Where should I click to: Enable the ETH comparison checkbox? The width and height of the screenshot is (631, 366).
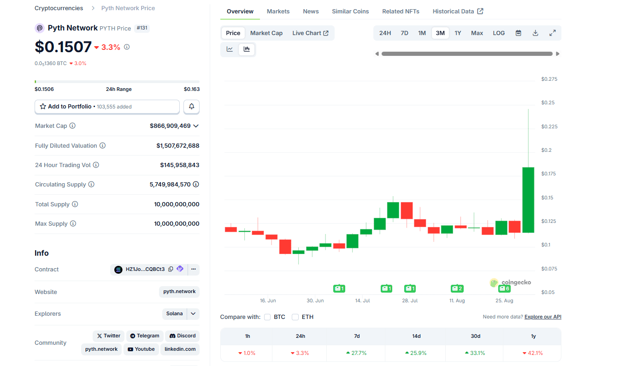[295, 317]
